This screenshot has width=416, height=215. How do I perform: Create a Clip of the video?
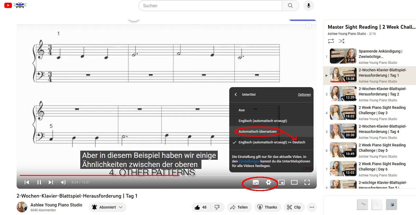(294, 207)
